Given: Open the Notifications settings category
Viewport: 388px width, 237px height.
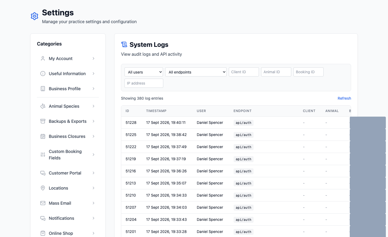Looking at the screenshot, I should [x=68, y=218].
